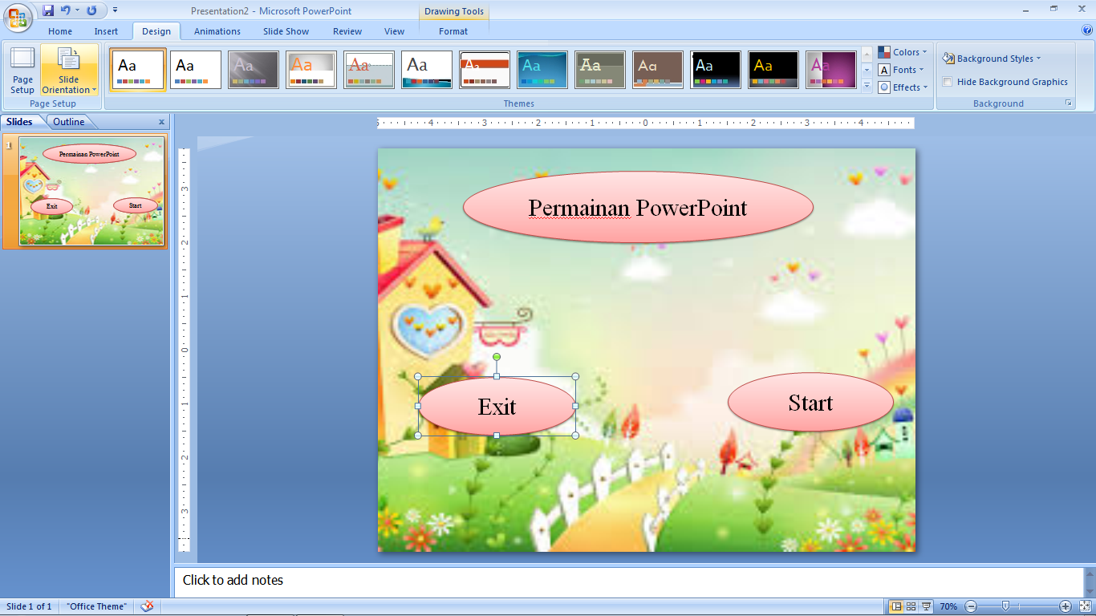Open the Office Button menu

pyautogui.click(x=17, y=17)
